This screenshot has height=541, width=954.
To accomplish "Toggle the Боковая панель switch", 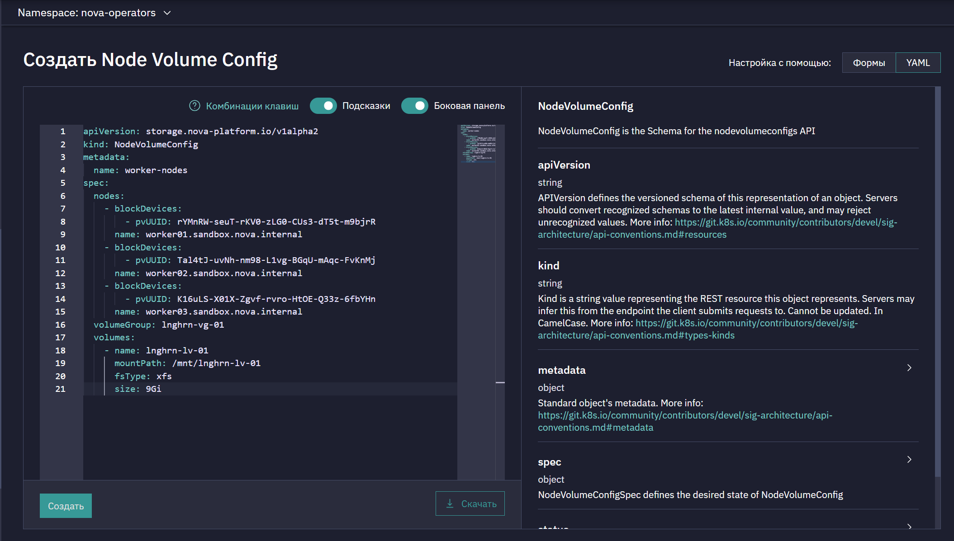I will (414, 106).
